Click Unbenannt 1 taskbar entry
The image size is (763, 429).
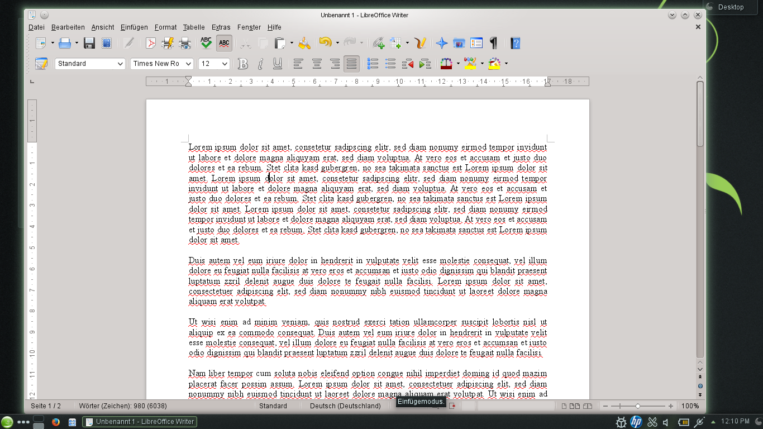pyautogui.click(x=140, y=422)
